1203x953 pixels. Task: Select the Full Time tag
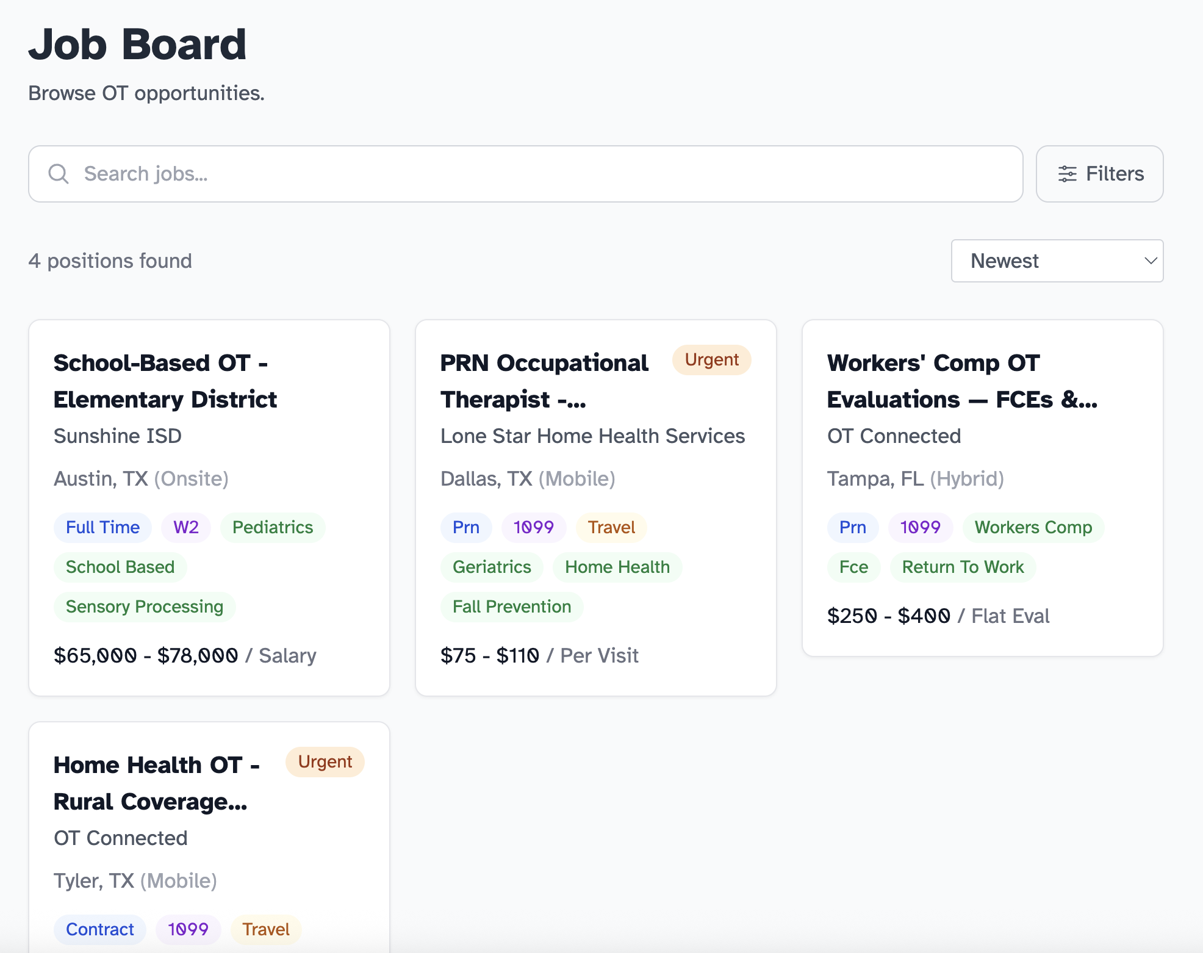102,527
